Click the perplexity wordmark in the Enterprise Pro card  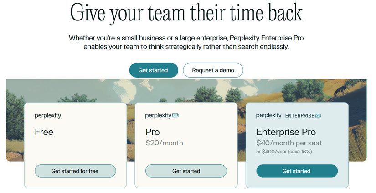[268, 116]
